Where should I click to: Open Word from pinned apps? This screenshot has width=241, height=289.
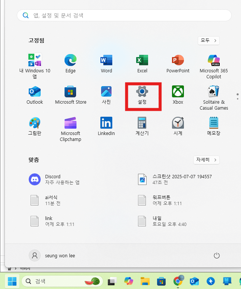(106, 64)
